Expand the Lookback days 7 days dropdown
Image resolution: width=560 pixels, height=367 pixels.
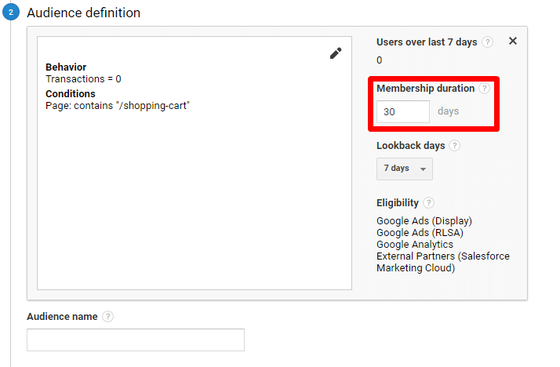404,169
